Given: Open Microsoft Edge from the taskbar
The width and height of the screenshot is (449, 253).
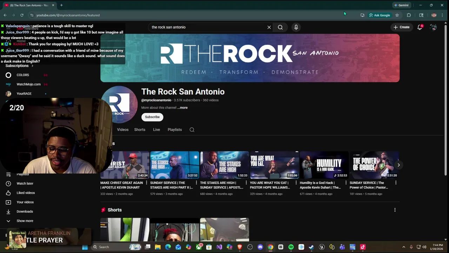Looking at the screenshot, I should pos(168,247).
